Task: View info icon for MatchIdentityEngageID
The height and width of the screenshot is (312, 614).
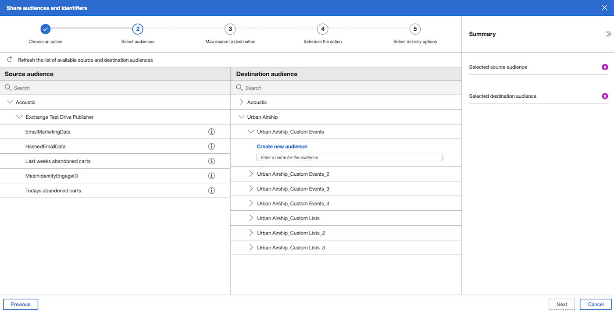Action: pos(211,176)
